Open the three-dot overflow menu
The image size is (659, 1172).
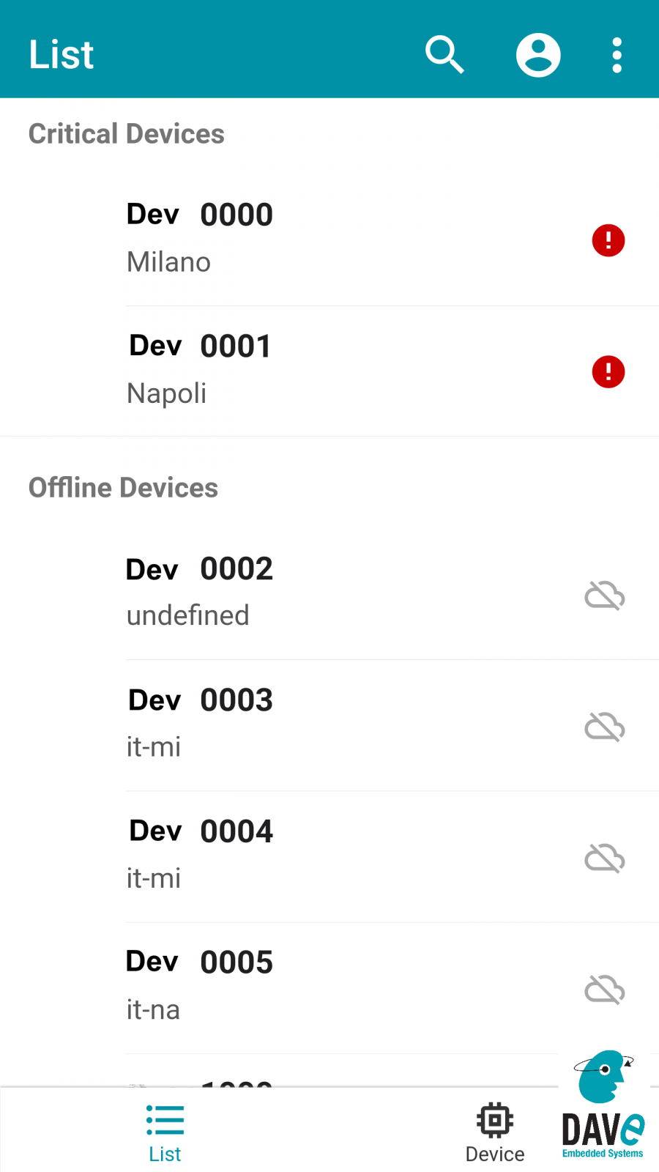617,55
